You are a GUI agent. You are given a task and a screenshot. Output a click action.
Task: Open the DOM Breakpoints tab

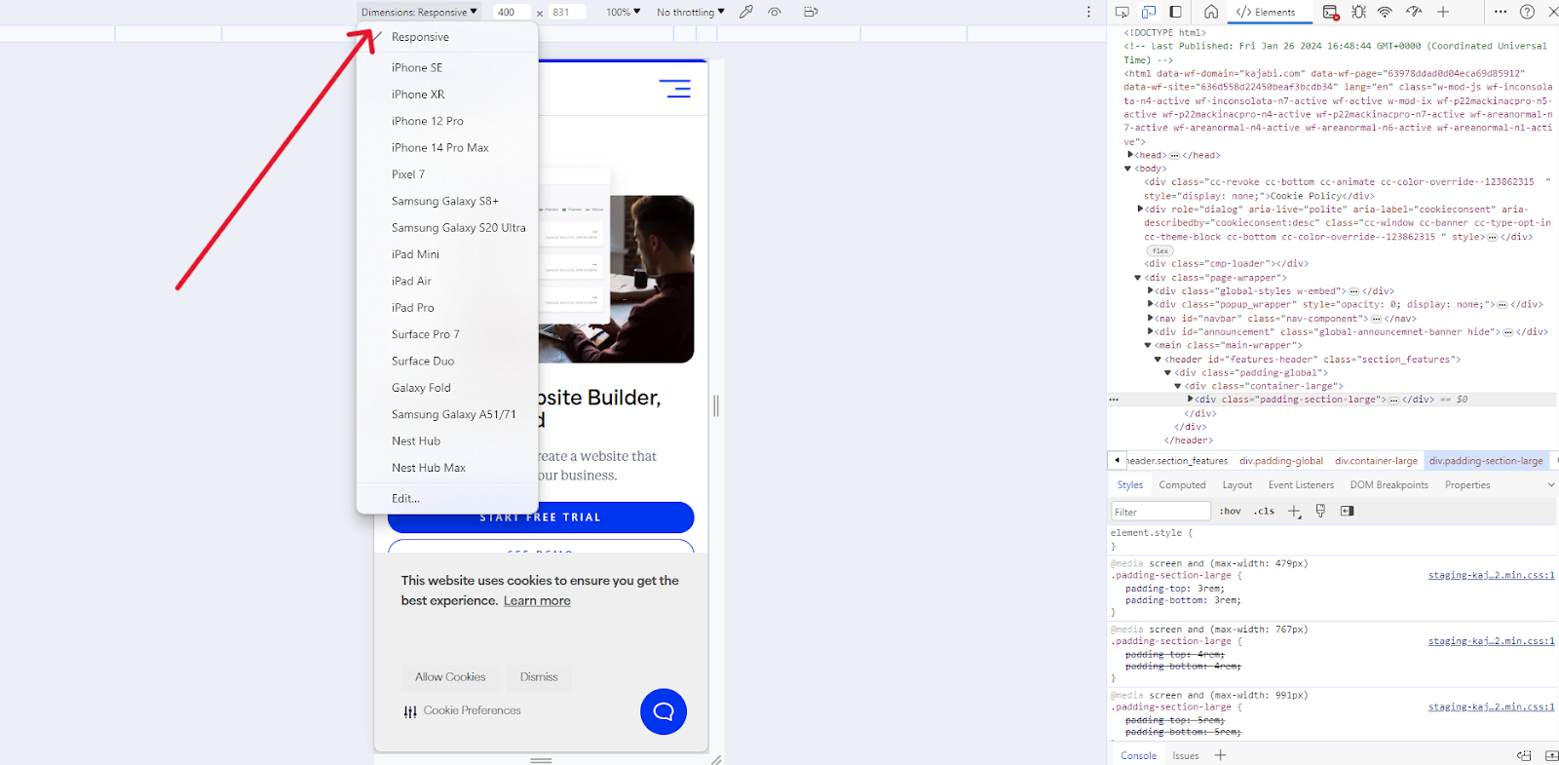click(1389, 485)
